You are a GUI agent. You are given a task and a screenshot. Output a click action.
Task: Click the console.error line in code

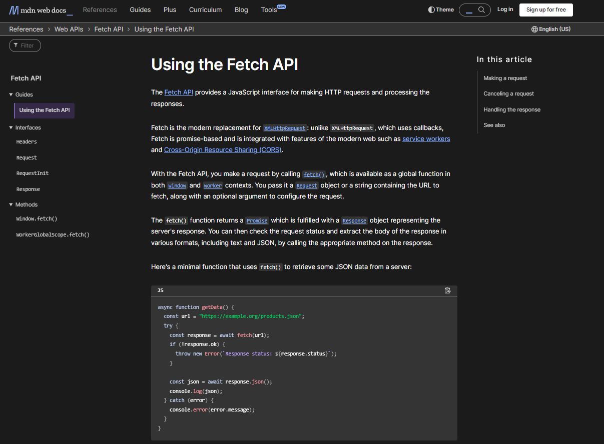[212, 409]
